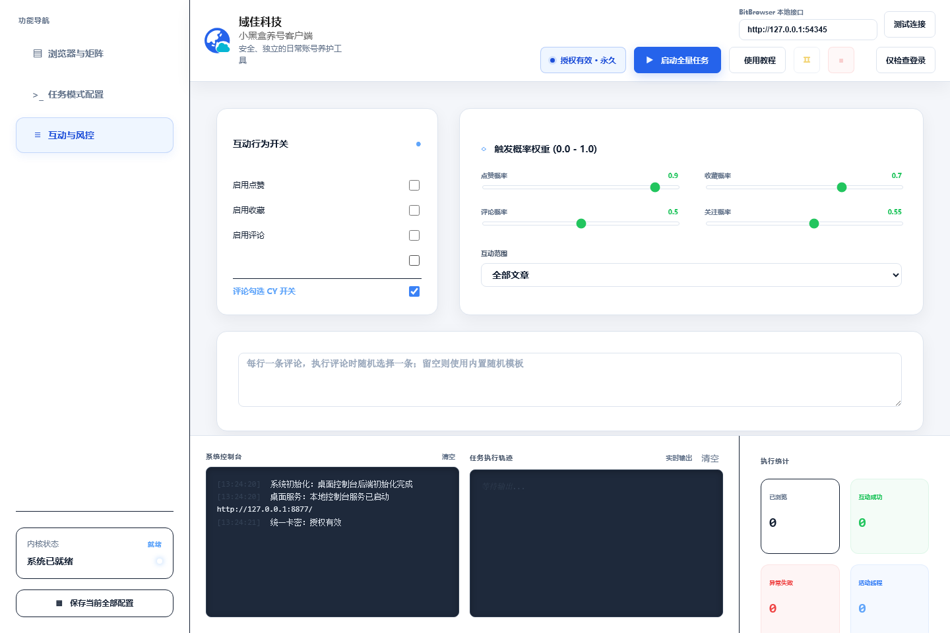Click the 已浏览 statistics card
This screenshot has height=633, width=950.
(800, 516)
